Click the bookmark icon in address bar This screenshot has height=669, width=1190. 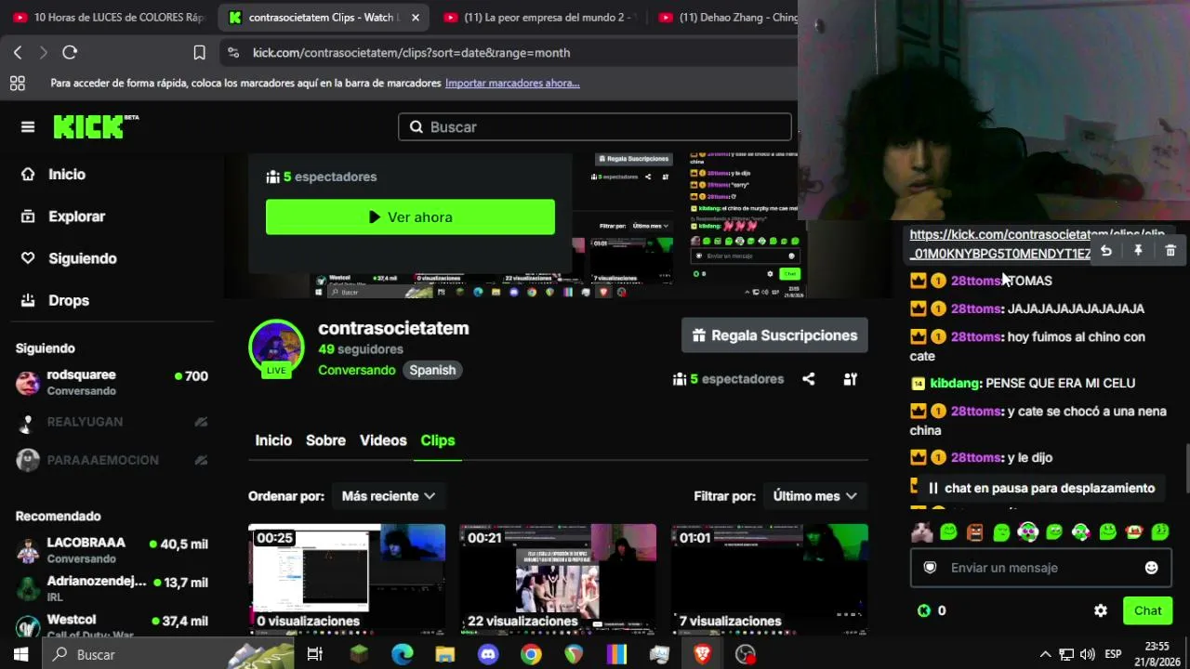[x=199, y=53]
